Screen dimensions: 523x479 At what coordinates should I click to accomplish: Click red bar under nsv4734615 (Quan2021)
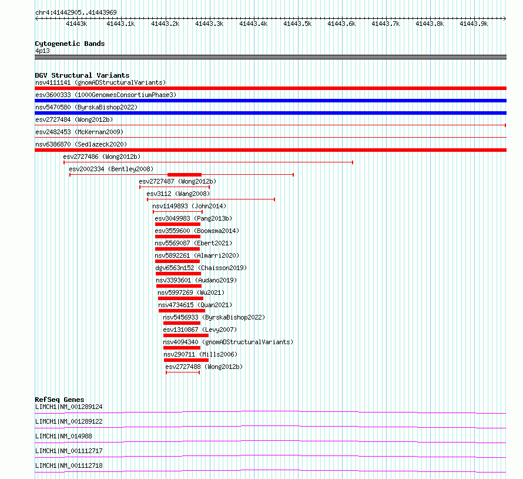[x=182, y=311]
